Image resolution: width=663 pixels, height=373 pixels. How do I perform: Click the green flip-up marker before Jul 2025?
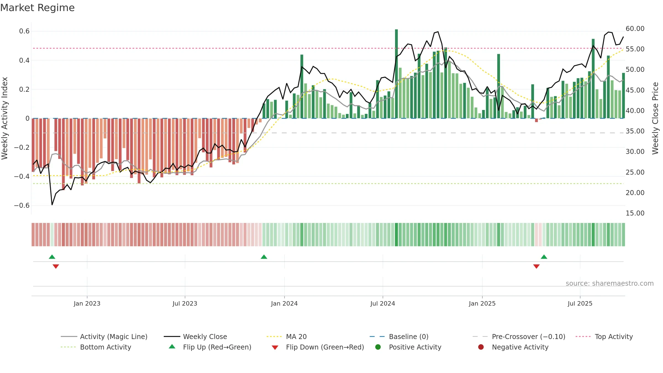[544, 257]
